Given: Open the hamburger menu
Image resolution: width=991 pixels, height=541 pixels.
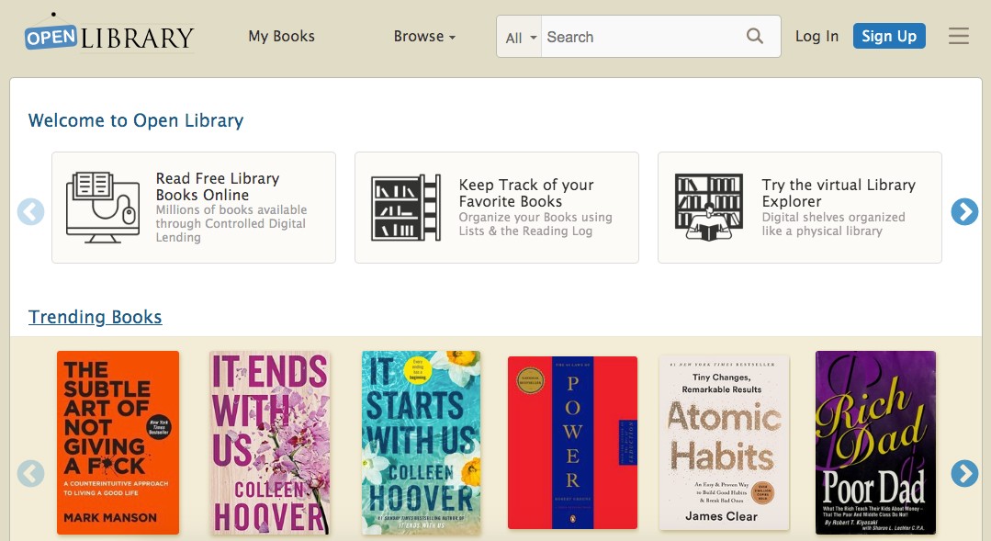Looking at the screenshot, I should pyautogui.click(x=959, y=36).
